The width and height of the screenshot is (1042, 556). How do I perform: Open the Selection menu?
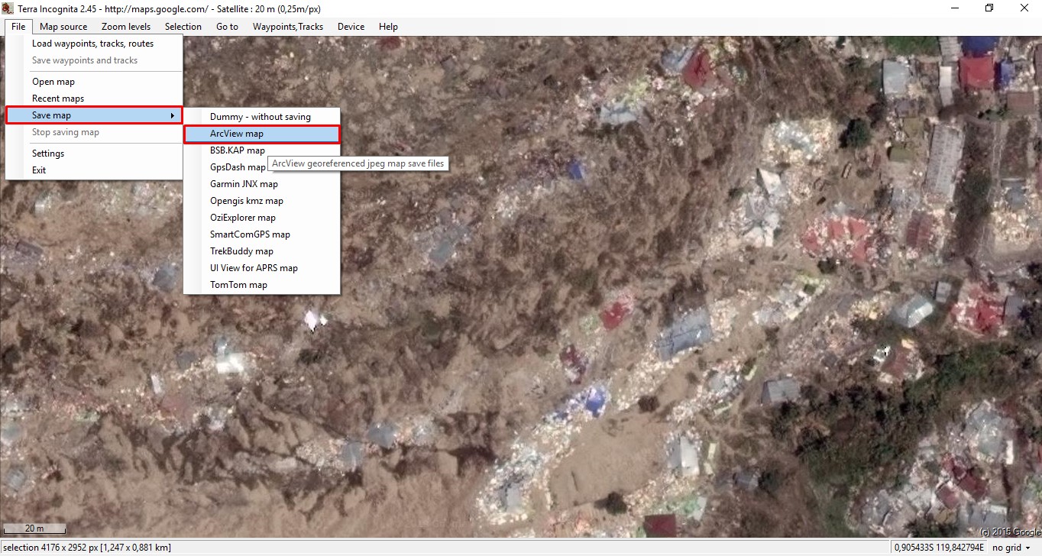(x=183, y=27)
